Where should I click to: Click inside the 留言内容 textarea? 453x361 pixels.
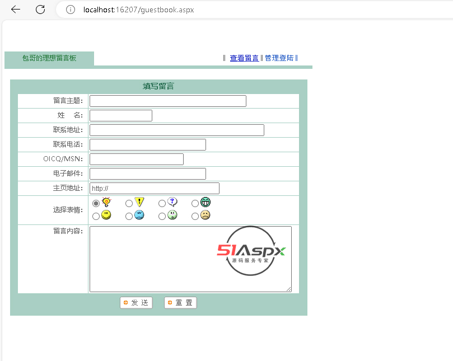click(190, 259)
